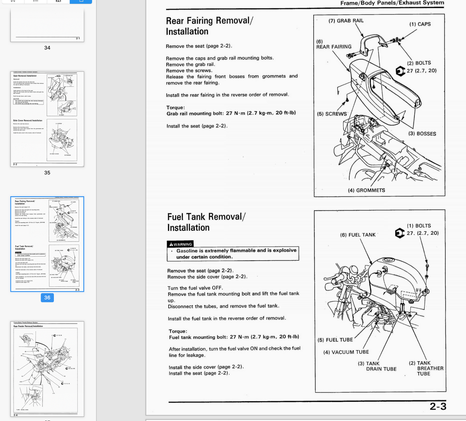Select the highlighted blue thumbnails view tab
This screenshot has height=421, width=466.
pyautogui.click(x=81, y=1)
